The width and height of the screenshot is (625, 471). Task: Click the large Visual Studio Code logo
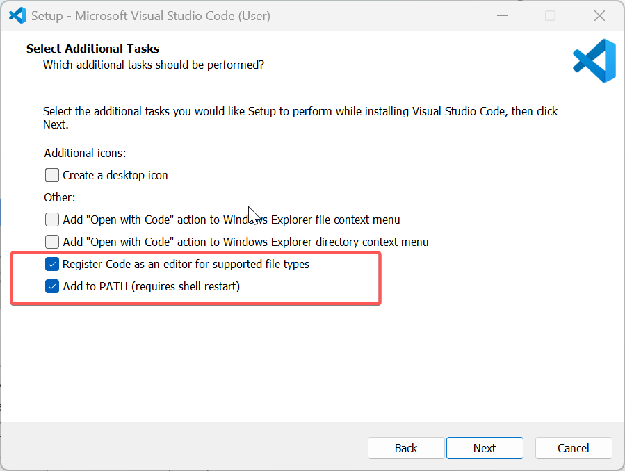coord(594,60)
